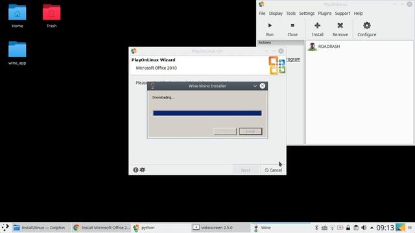Open the Trash icon on the desktop

pos(51,16)
